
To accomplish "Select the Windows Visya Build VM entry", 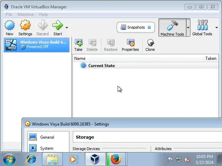I will 36,45.
